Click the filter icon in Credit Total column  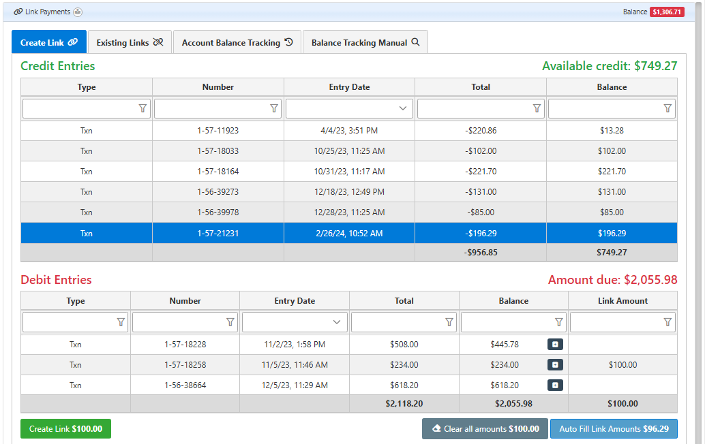537,108
